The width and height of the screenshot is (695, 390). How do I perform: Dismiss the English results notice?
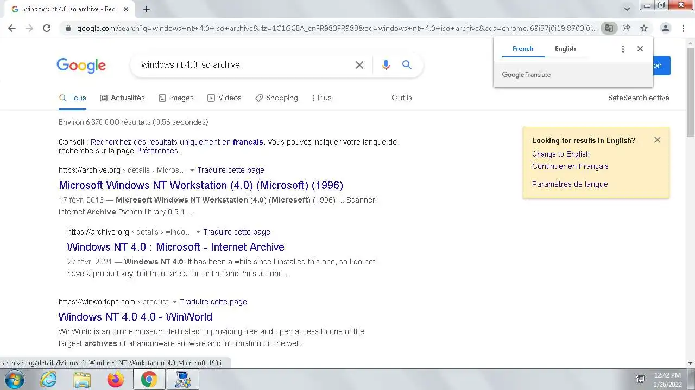coord(658,140)
